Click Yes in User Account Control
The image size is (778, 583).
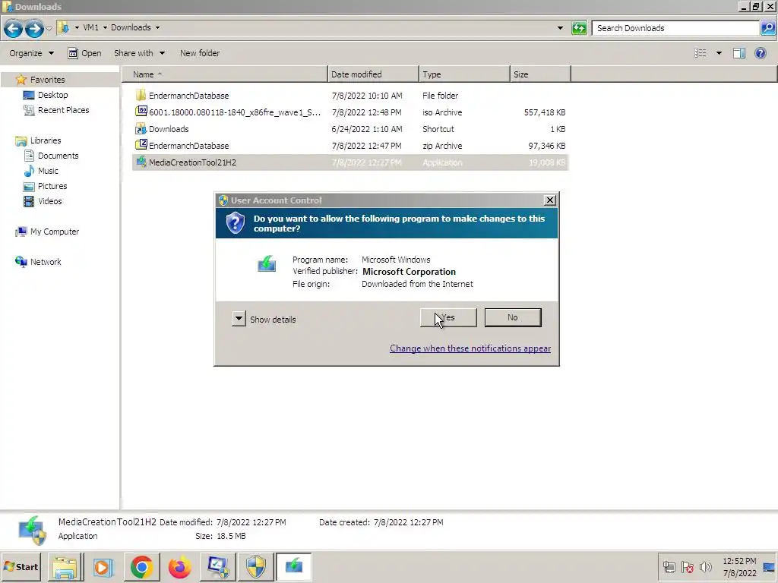[x=448, y=318]
